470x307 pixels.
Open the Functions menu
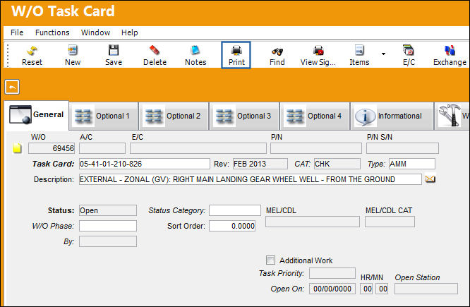(52, 32)
